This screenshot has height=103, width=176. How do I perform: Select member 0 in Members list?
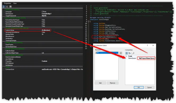tap(106, 53)
